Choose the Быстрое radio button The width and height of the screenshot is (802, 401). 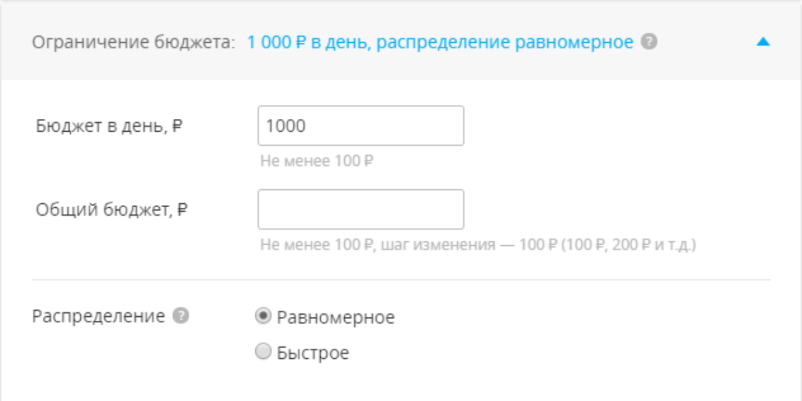(265, 352)
